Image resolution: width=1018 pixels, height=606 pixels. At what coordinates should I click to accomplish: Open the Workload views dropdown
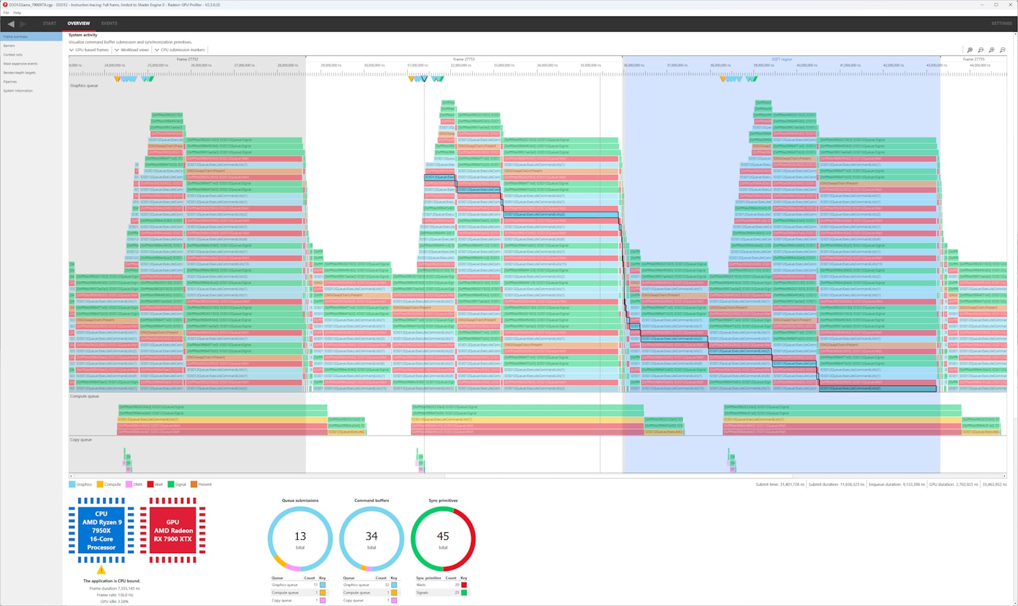pyautogui.click(x=132, y=50)
